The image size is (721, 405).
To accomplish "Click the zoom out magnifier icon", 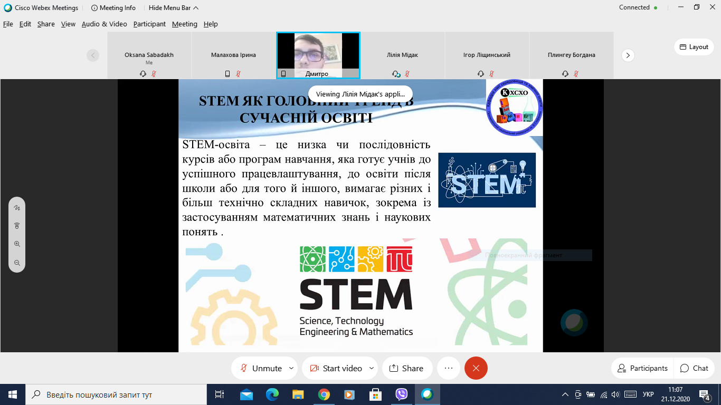I will pyautogui.click(x=17, y=262).
